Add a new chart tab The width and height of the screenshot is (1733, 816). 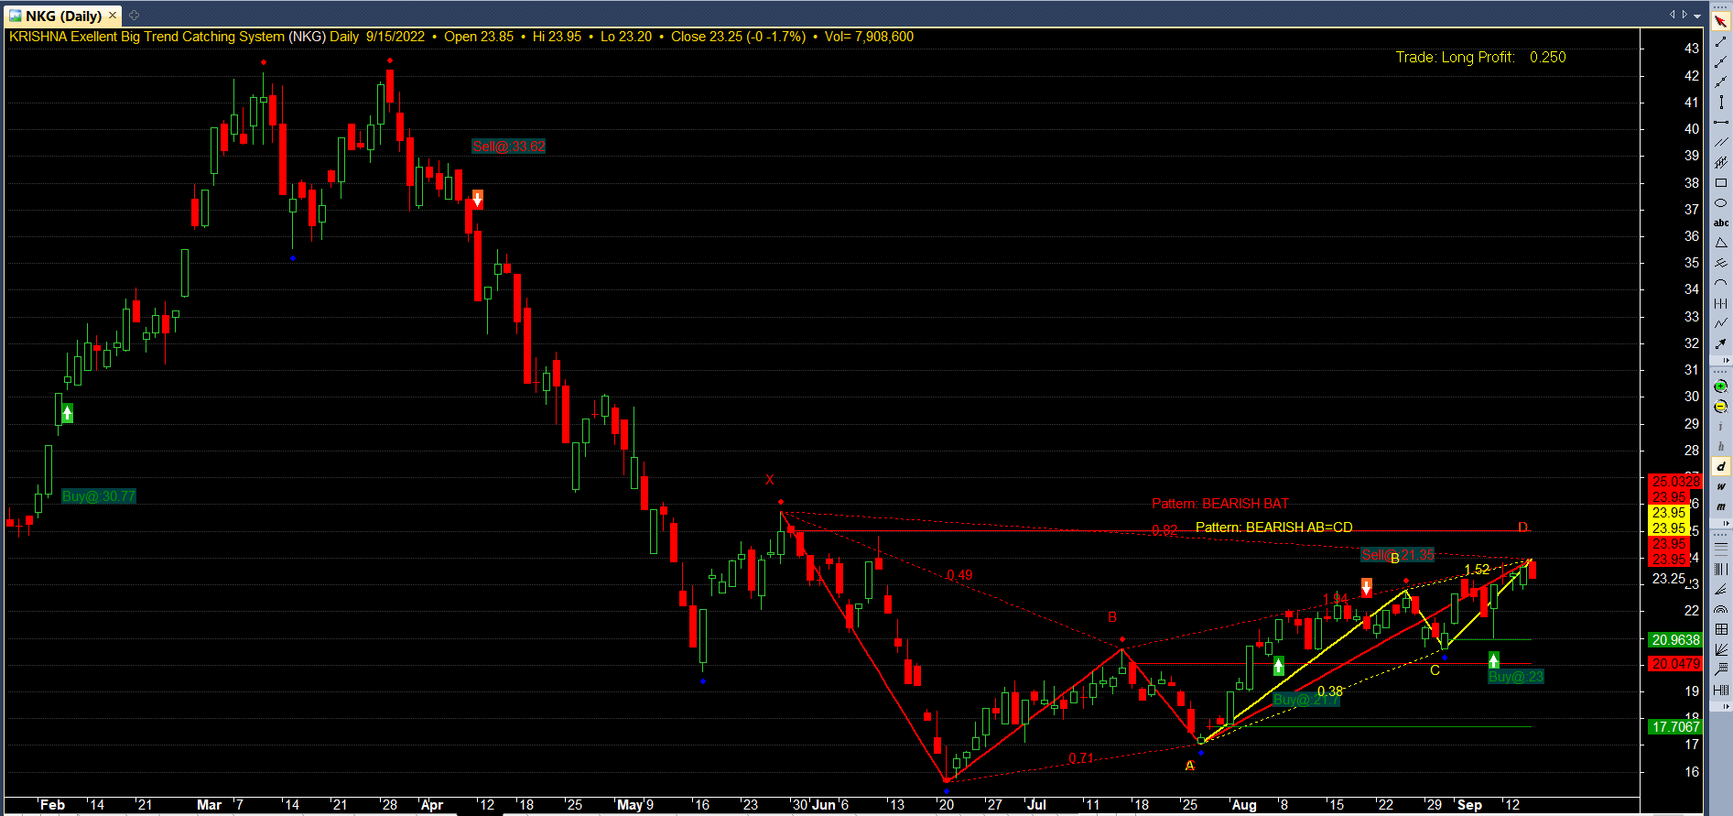click(x=134, y=16)
